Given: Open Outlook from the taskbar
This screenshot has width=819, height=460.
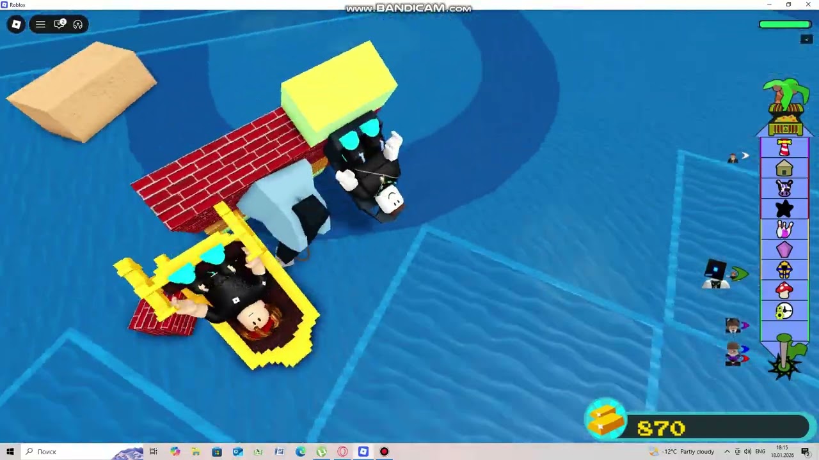Looking at the screenshot, I should tap(237, 452).
